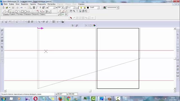Switch to the Операции tab
Screen dimensions: 180x101
28,14
